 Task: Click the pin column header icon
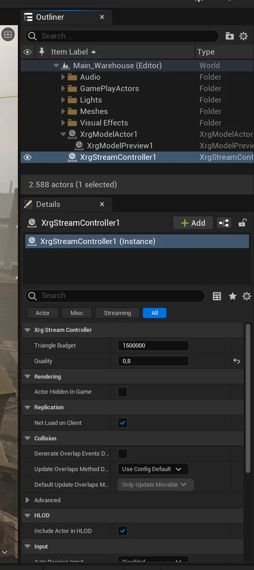point(42,52)
